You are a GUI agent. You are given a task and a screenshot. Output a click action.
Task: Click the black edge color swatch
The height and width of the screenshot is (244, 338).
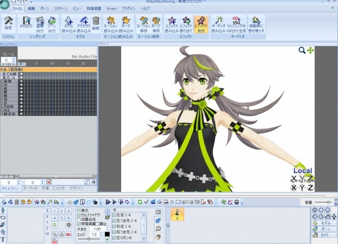[x=107, y=234]
